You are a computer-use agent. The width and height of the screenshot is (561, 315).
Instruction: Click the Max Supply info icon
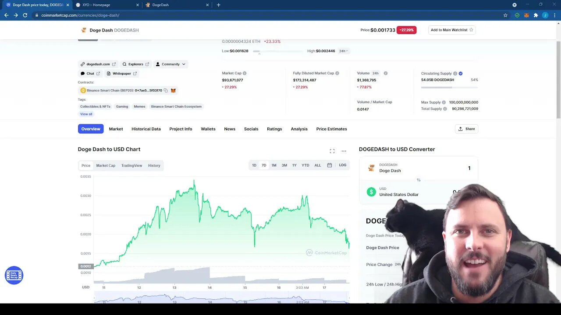pyautogui.click(x=444, y=102)
